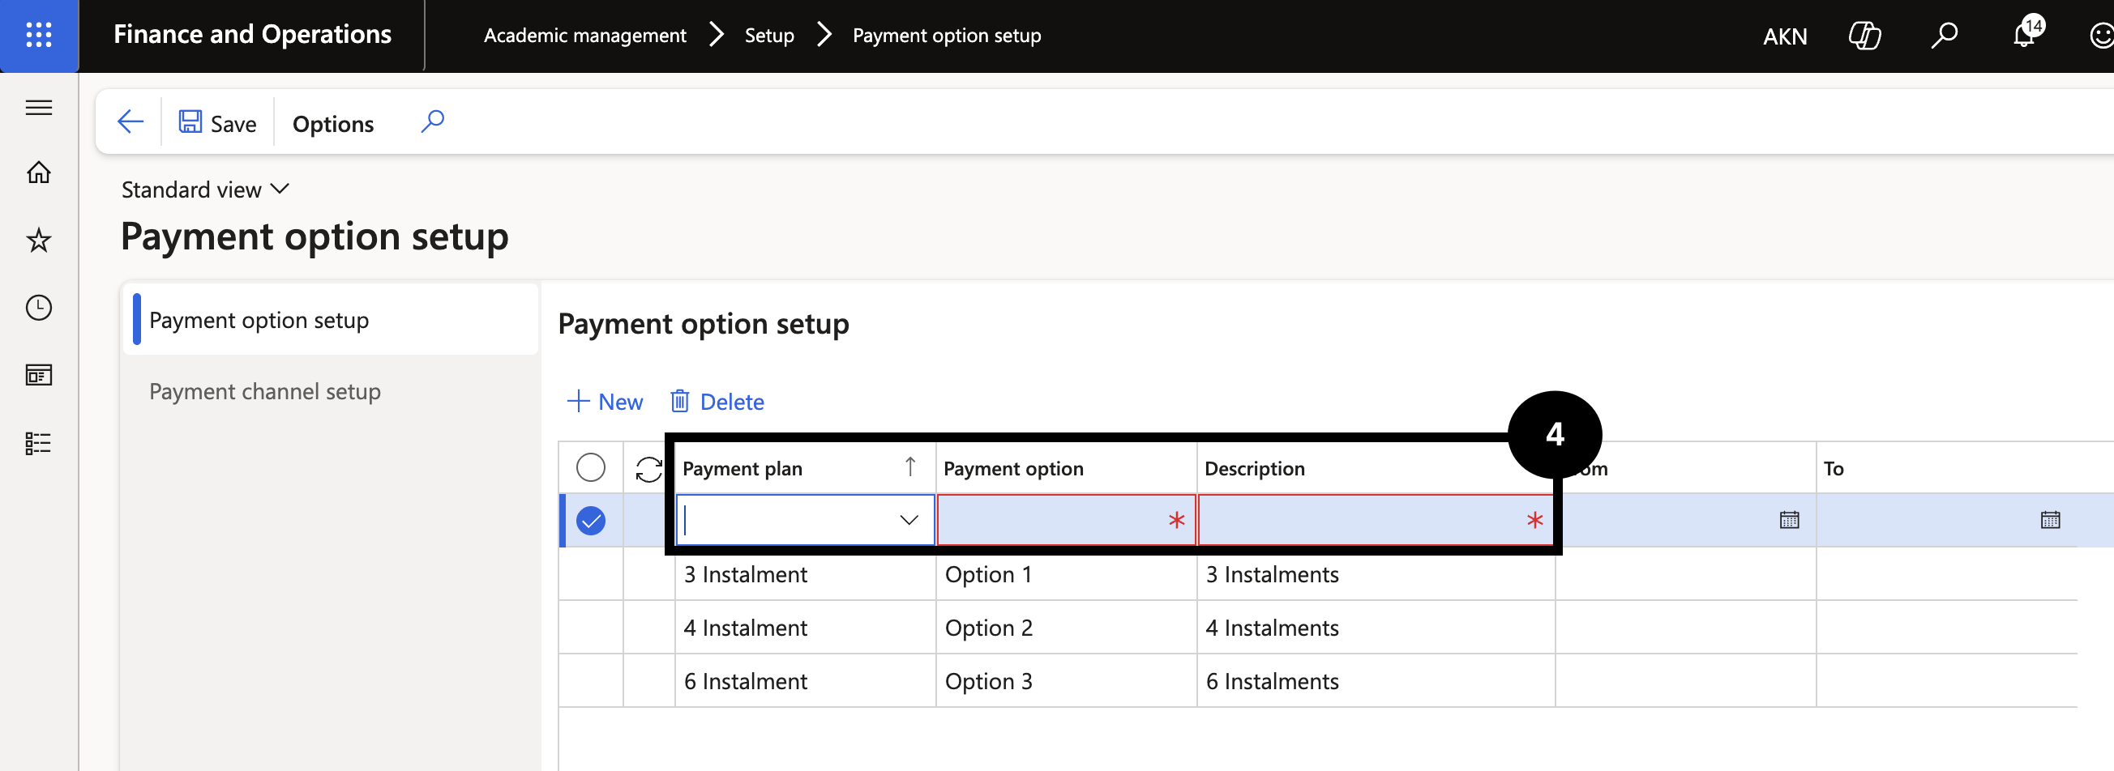Open Favorites star in sidebar

pos(39,241)
